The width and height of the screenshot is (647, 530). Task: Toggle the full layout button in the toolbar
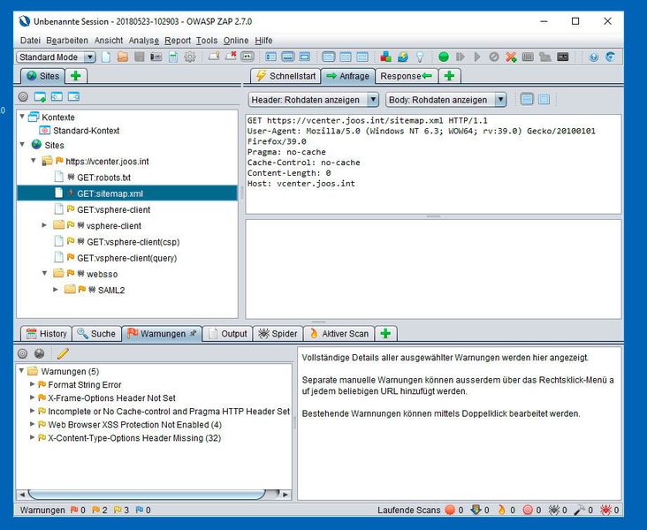[305, 57]
